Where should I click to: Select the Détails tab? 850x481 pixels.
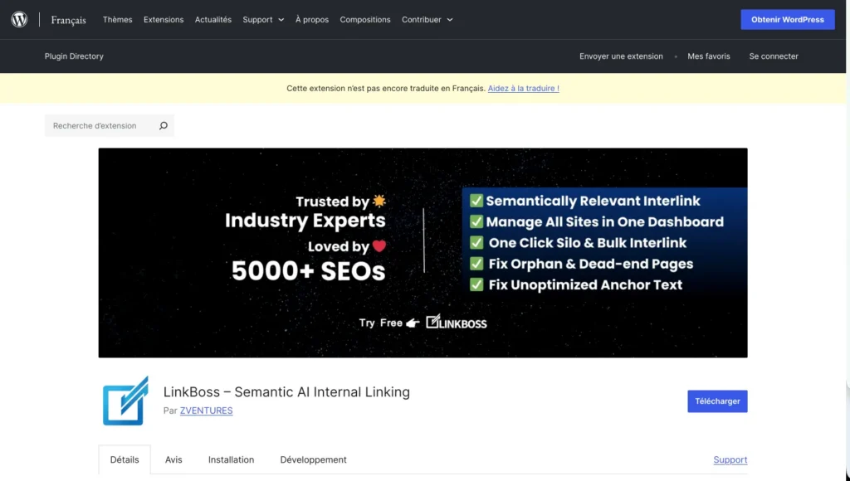tap(125, 459)
